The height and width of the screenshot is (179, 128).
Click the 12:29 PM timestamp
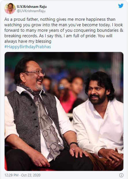tap(12, 175)
